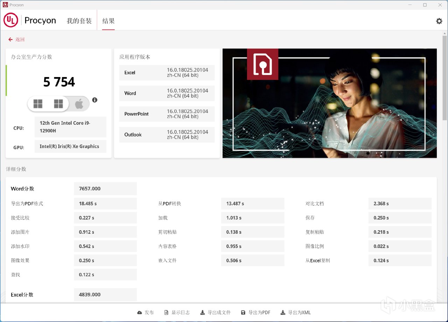Click the PowerPoint application version label

tap(136, 114)
